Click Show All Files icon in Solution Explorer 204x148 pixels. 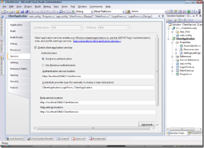[175, 20]
